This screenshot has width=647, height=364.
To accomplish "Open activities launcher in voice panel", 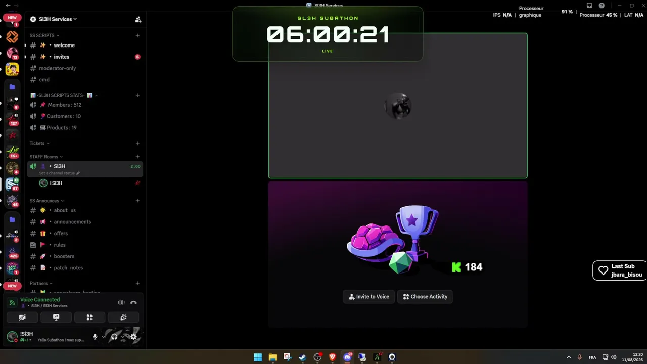I will click(89, 317).
